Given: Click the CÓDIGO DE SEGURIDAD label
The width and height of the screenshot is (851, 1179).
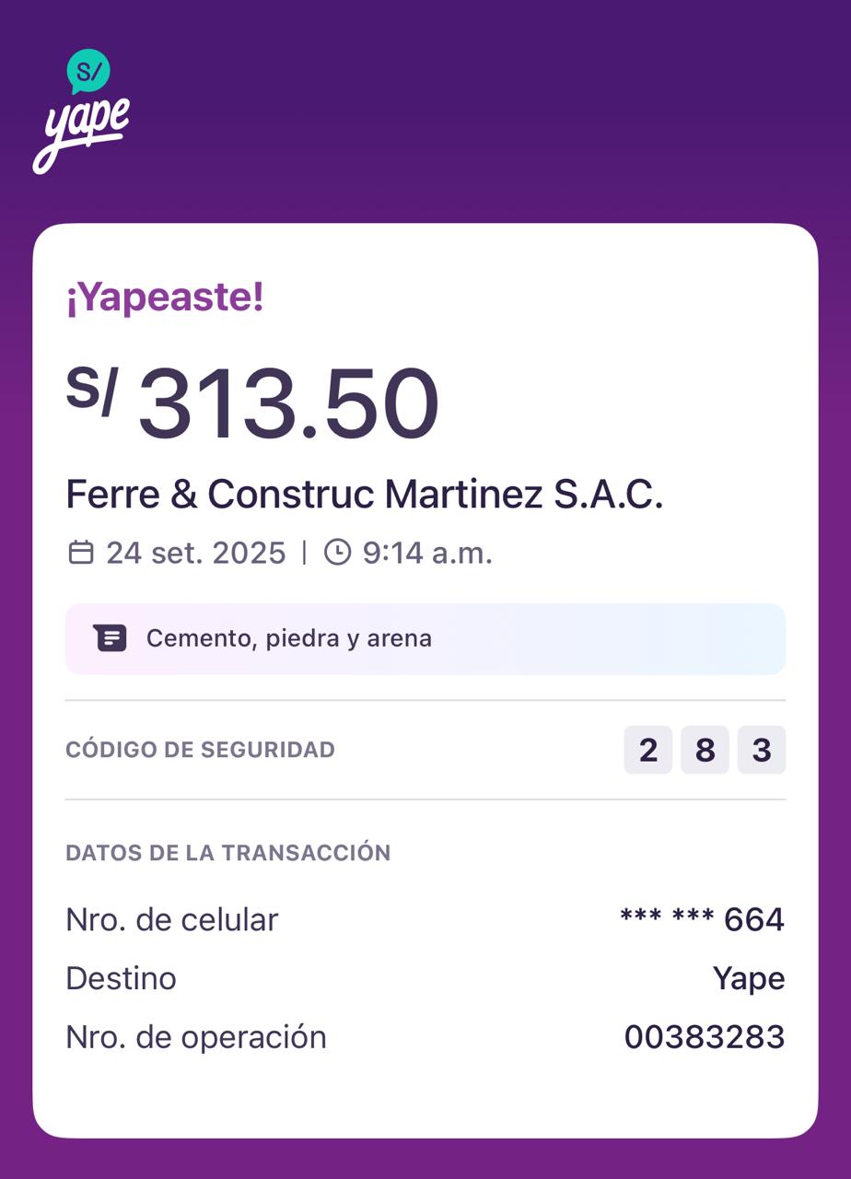Looking at the screenshot, I should pos(200,750).
